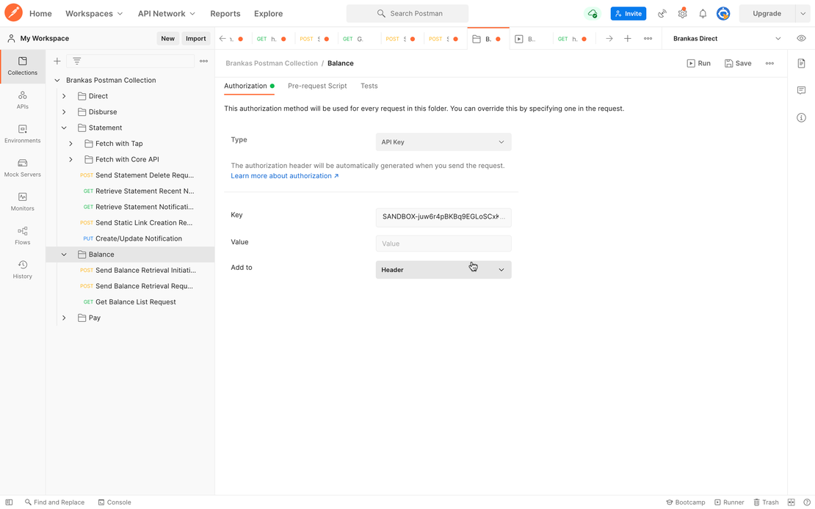Click the Upgrade button

pyautogui.click(x=767, y=13)
